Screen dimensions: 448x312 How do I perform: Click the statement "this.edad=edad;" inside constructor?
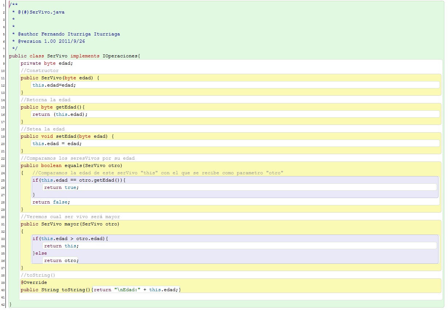tap(54, 85)
